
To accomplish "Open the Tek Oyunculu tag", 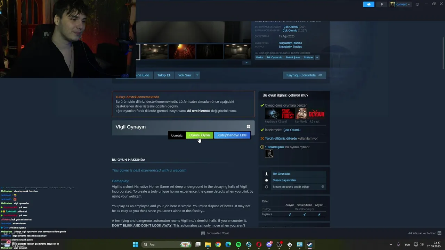I will coord(274,57).
